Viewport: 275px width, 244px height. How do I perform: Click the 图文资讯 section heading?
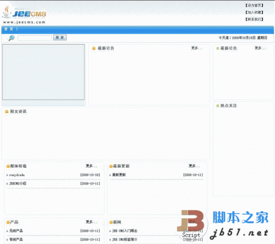pyautogui.click(x=18, y=111)
